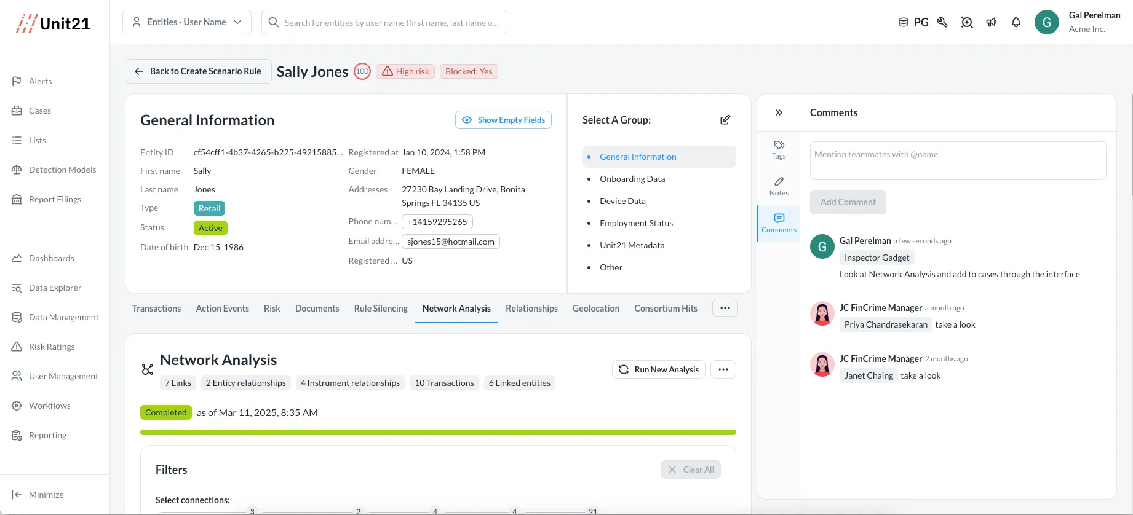Click the risk score 100 badge
The height and width of the screenshot is (515, 1133).
coord(362,71)
